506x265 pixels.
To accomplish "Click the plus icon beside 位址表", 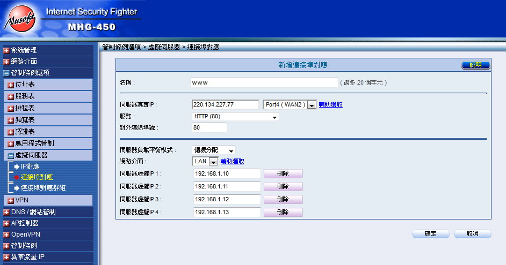I will coord(11,85).
